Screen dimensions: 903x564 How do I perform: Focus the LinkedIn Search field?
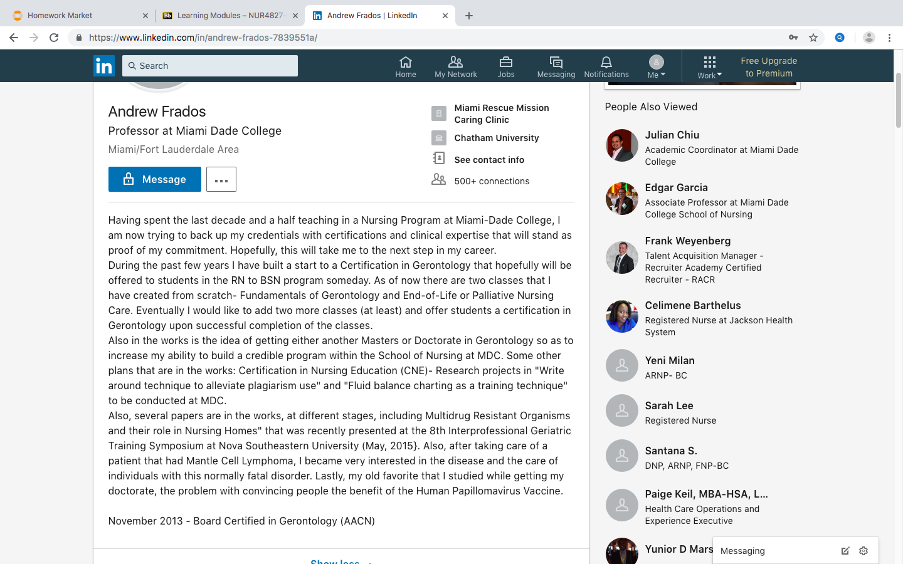210,66
